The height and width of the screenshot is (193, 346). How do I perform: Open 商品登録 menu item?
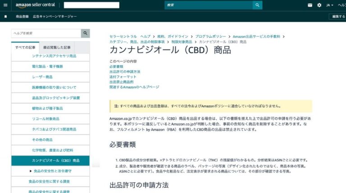(x=22, y=17)
